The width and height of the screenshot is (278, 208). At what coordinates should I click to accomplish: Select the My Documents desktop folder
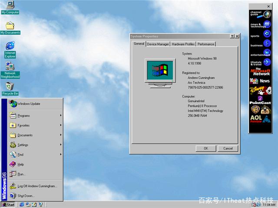coord(10,28)
